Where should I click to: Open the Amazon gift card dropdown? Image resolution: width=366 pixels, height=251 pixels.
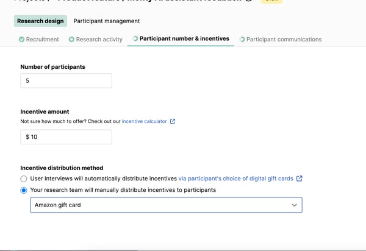(x=166, y=205)
